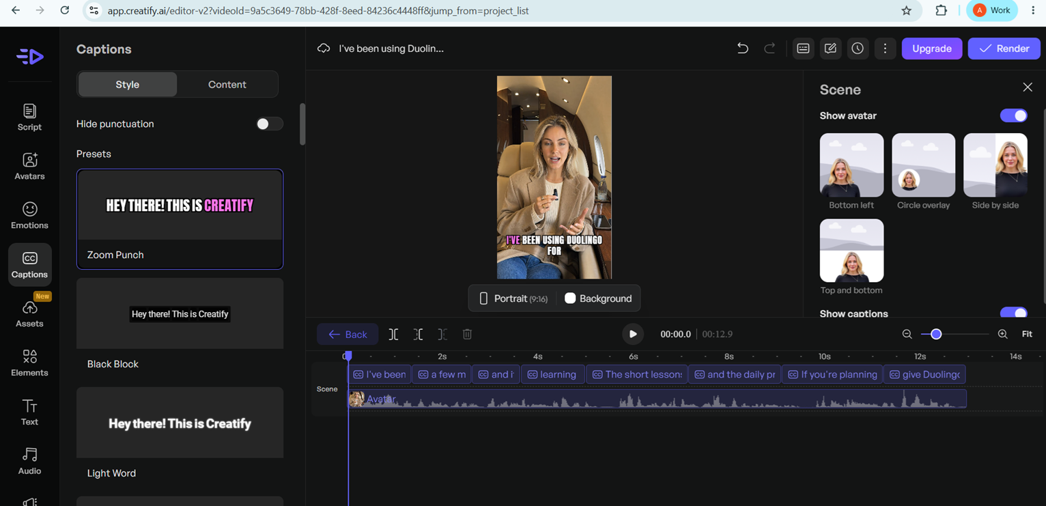Click the delete trash icon
The height and width of the screenshot is (506, 1046).
click(467, 334)
